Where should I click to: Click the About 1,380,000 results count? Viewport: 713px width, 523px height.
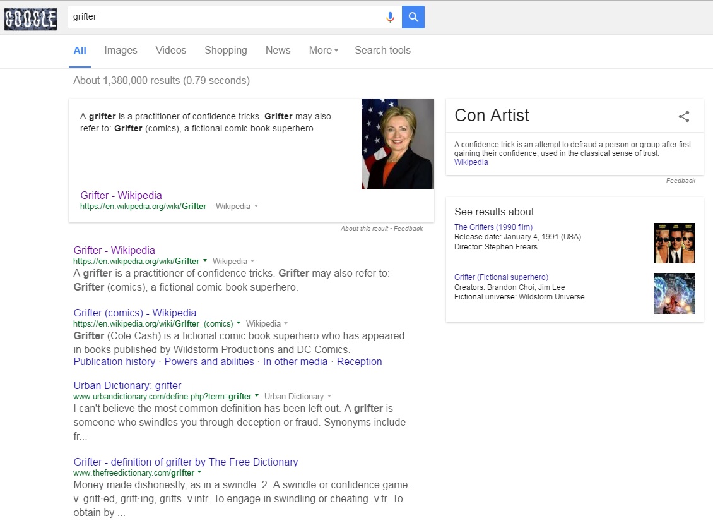162,81
